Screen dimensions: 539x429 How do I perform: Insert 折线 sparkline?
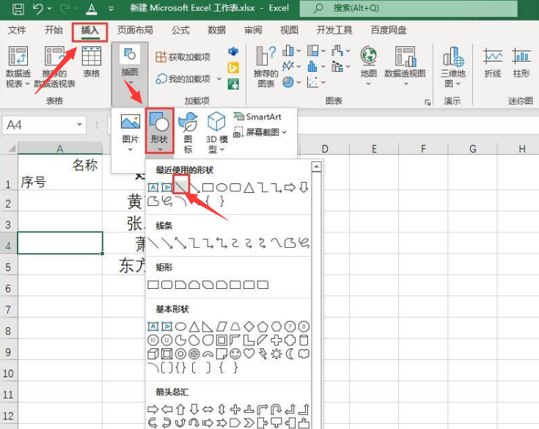pos(493,62)
